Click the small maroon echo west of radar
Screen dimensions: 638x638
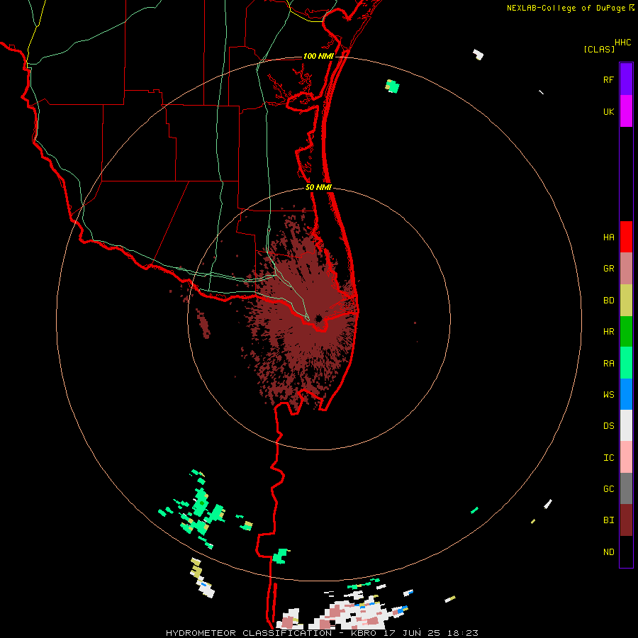pyautogui.click(x=203, y=323)
